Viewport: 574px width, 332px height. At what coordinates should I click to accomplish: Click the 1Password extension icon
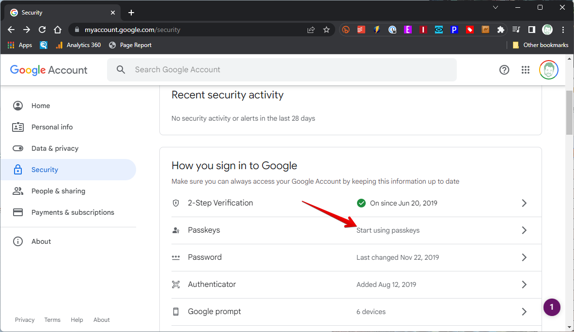click(x=392, y=30)
